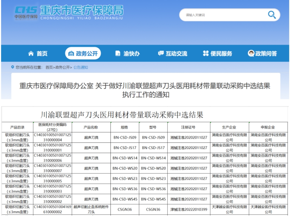Click the 公告通知 breadcrumb link

click(x=80, y=68)
